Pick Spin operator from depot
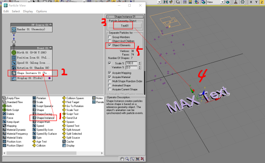Screen dimensions: 265x163 point(37,137)
